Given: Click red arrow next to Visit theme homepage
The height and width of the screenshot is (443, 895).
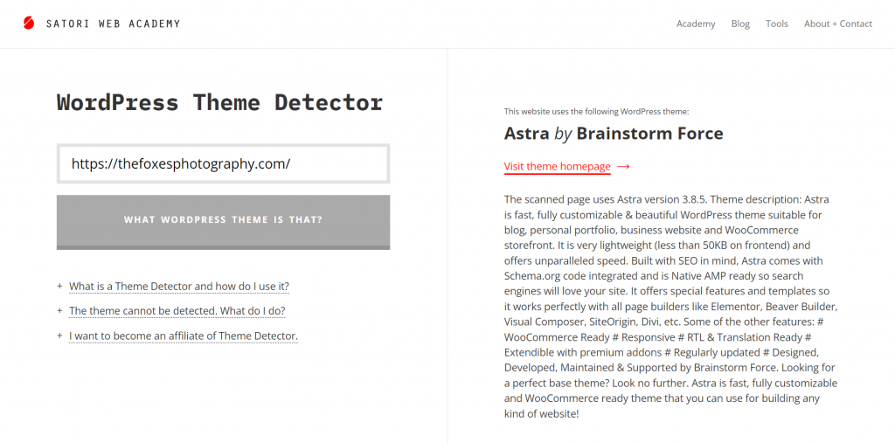Looking at the screenshot, I should point(623,167).
